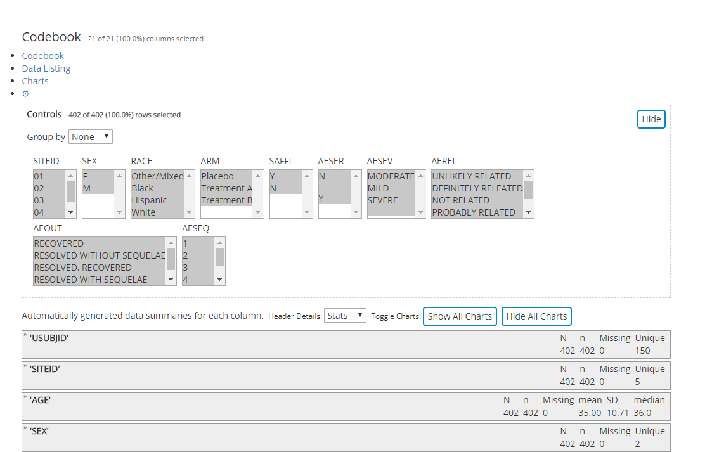Viewport: 712px width, 452px height.
Task: Open the Group by dropdown
Action: [x=91, y=136]
